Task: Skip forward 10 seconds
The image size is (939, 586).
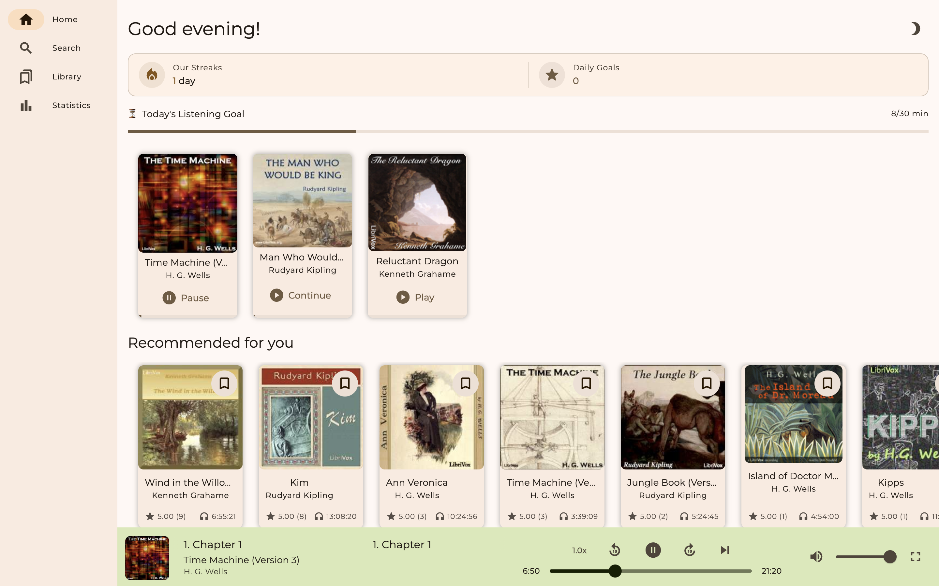Action: [x=690, y=550]
